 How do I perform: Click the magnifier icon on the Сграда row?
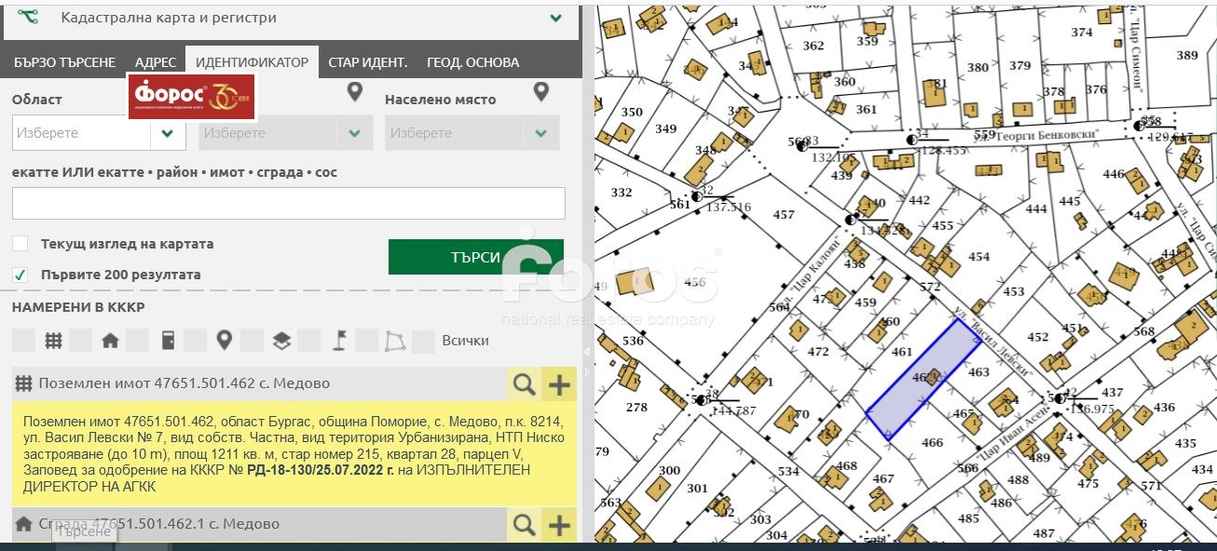[x=525, y=525]
